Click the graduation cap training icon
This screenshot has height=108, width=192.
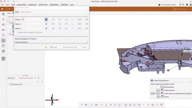pos(187,5)
